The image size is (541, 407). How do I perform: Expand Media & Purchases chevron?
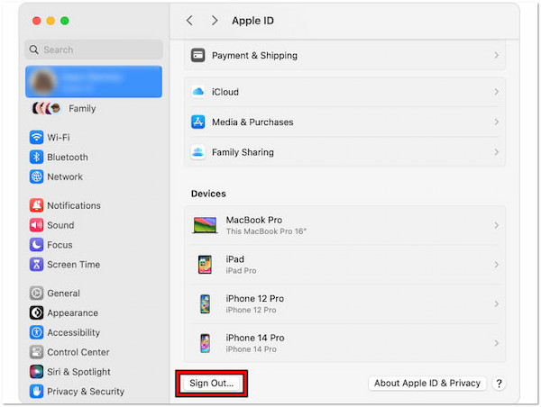point(497,122)
